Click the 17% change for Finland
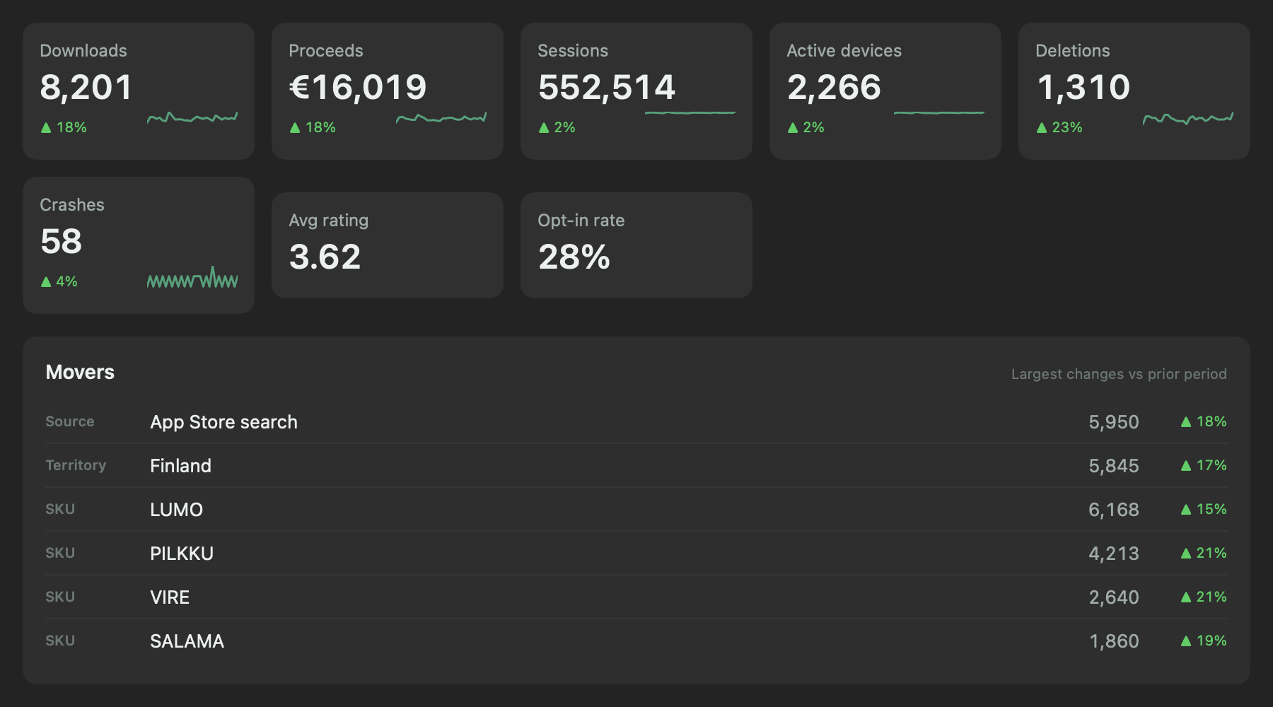This screenshot has width=1273, height=707. 1204,465
